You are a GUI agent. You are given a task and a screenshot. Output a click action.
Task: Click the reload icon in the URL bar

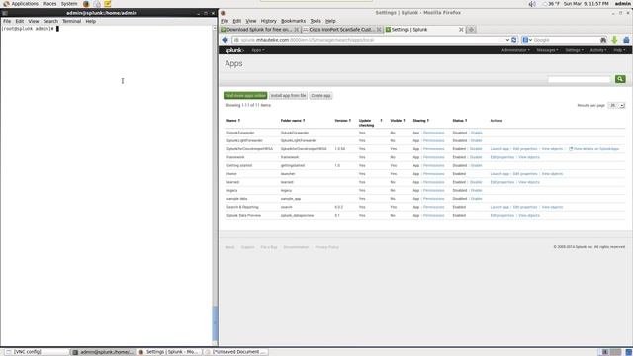(514, 40)
